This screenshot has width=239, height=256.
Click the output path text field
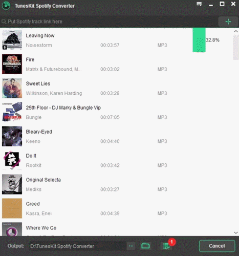tap(78, 246)
